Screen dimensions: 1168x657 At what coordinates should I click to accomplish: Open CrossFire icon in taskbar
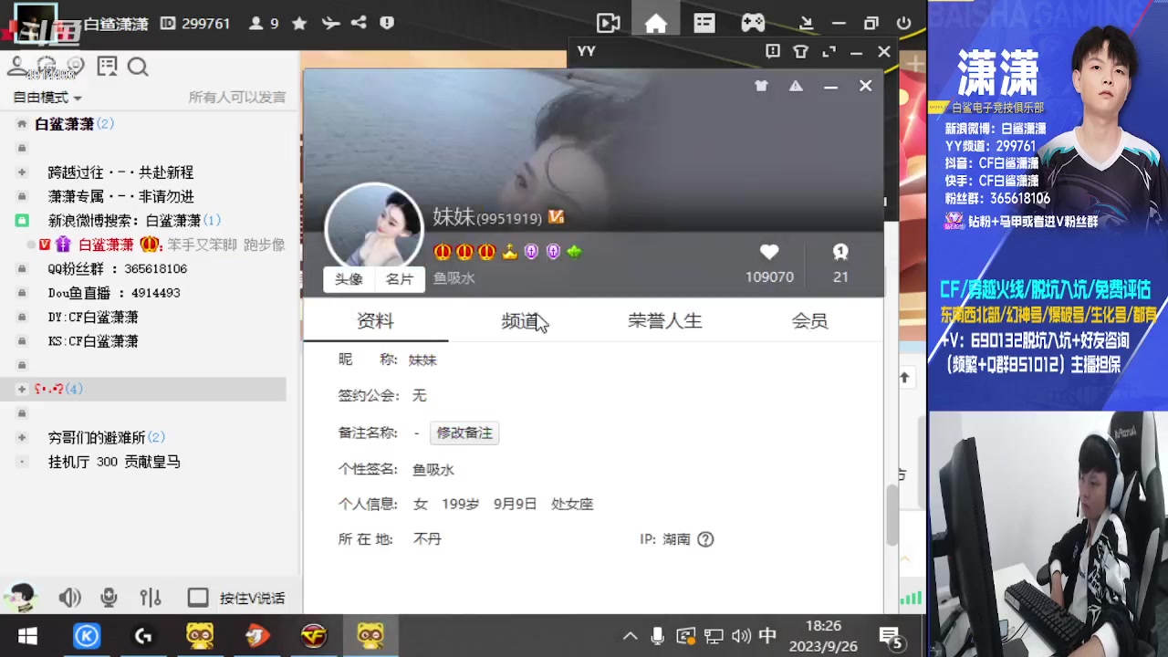coord(314,636)
